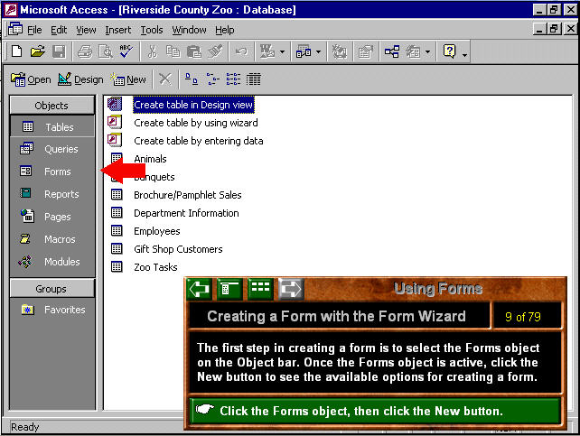Click the New button in database toolbar
Image resolution: width=580 pixels, height=436 pixels.
tap(128, 79)
